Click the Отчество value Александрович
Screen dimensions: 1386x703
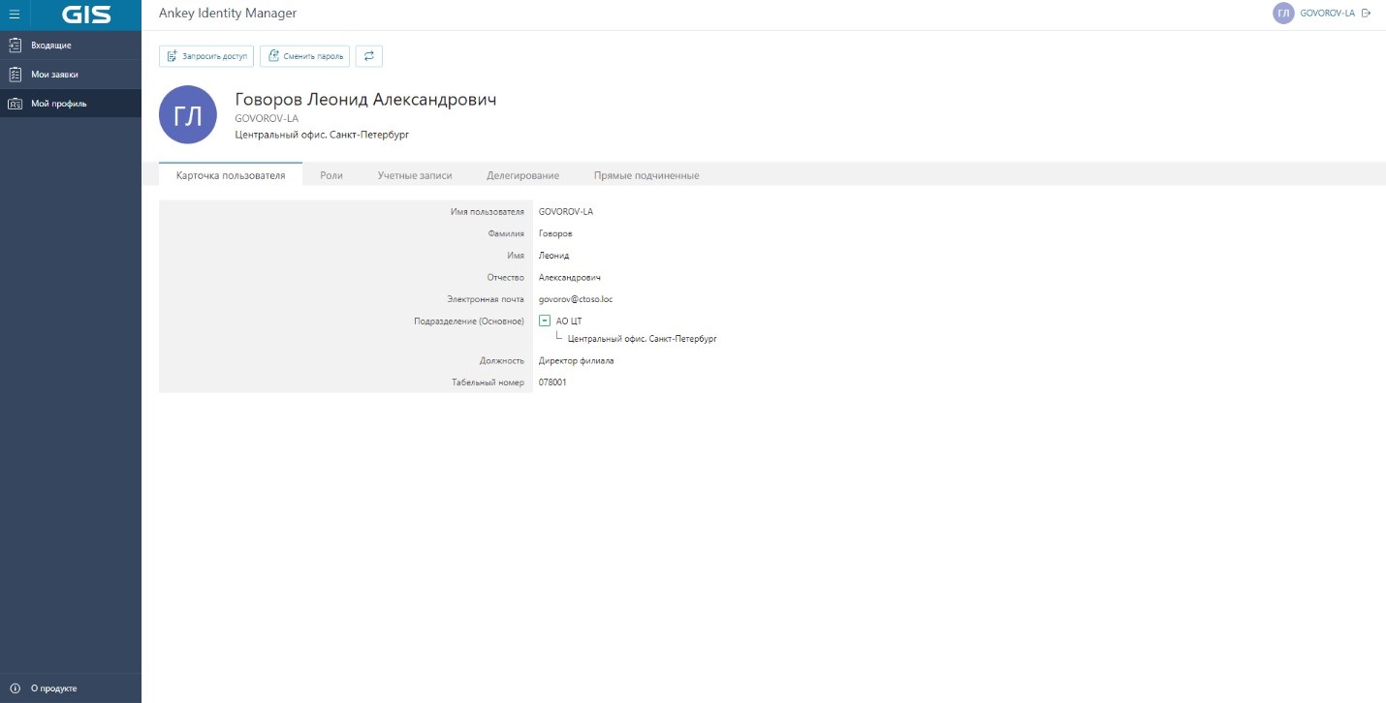click(570, 278)
